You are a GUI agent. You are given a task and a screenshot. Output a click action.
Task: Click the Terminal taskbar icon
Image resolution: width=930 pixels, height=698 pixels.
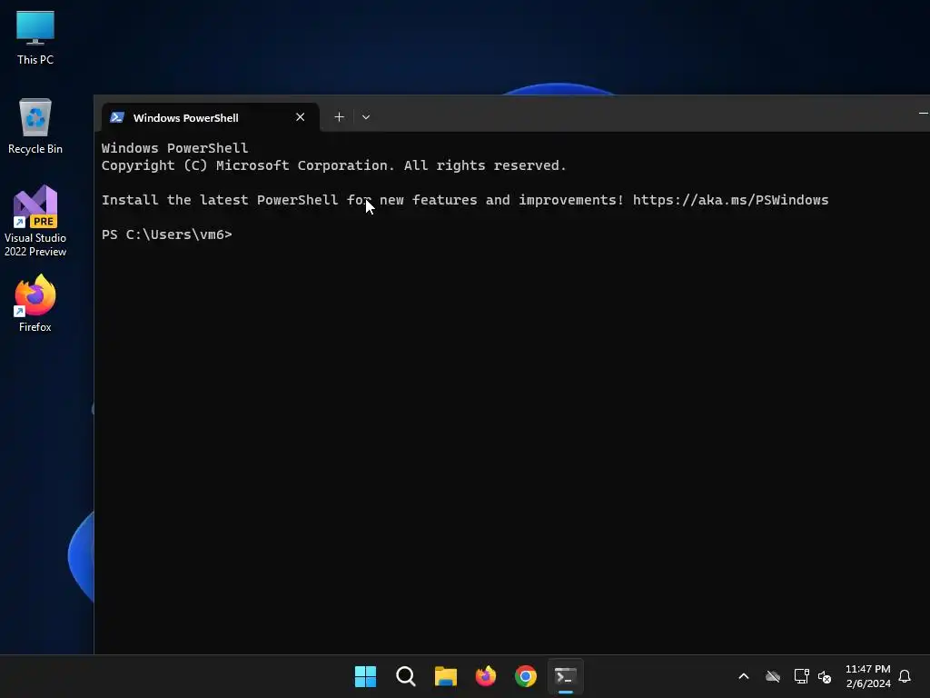(x=566, y=676)
